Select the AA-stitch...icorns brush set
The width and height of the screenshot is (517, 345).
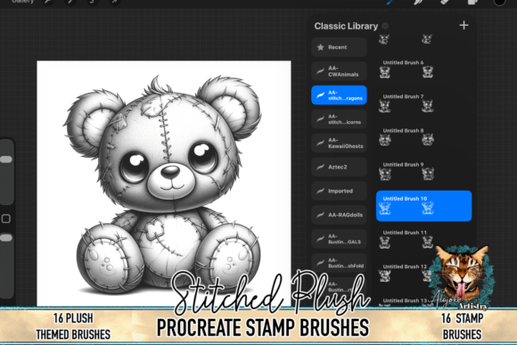click(x=339, y=119)
